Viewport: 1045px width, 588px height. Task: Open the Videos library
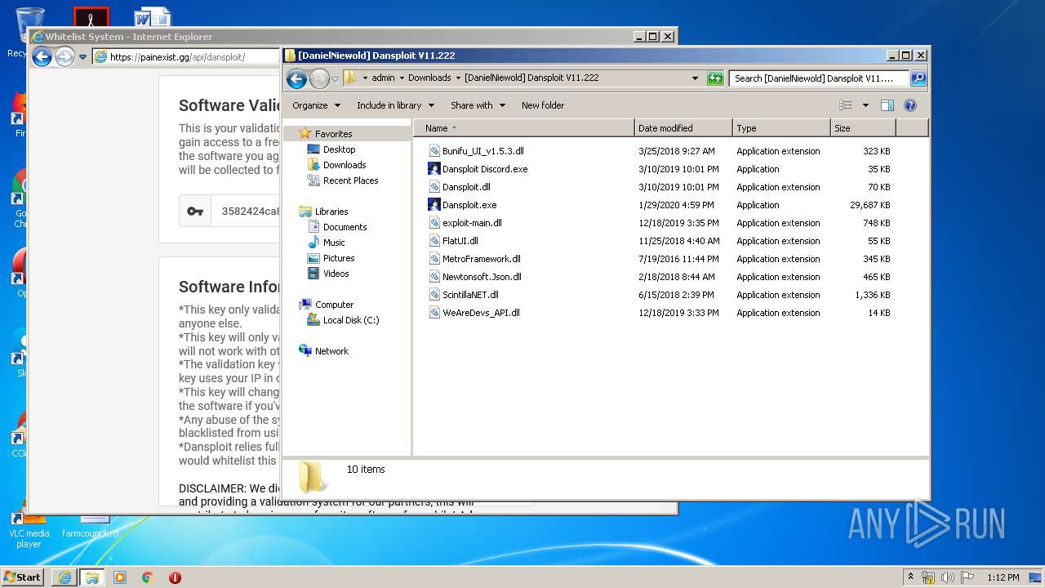pyautogui.click(x=336, y=274)
